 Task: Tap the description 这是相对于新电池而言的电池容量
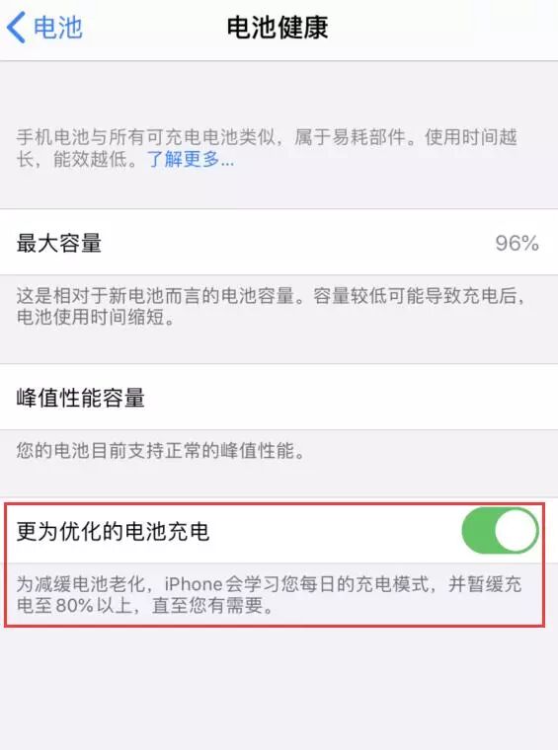click(155, 296)
